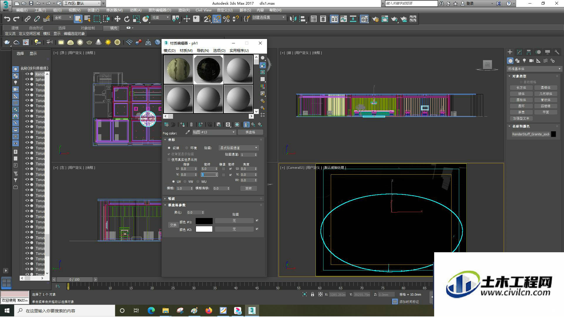Switch to the 对象绘制 ribbon tab
The width and height of the screenshot is (564, 317).
(x=88, y=28)
